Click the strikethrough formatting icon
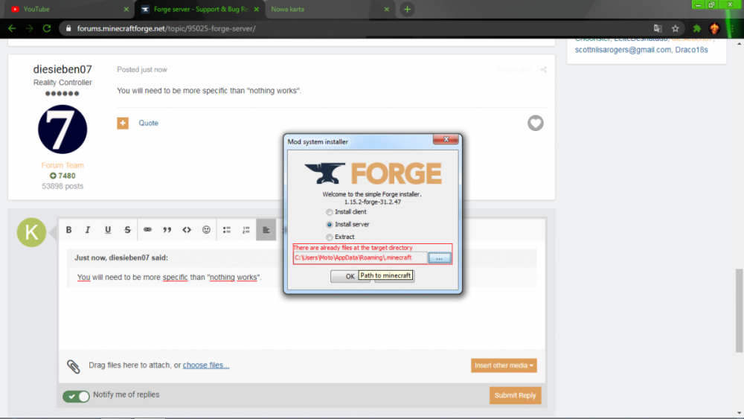Viewport: 744px width, 419px height. [128, 230]
